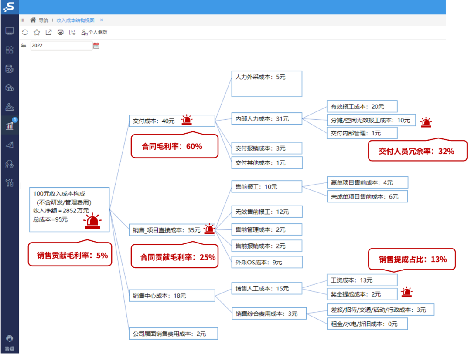Open the analysis chart icon with badge 1
The height and width of the screenshot is (354, 471).
[9, 125]
